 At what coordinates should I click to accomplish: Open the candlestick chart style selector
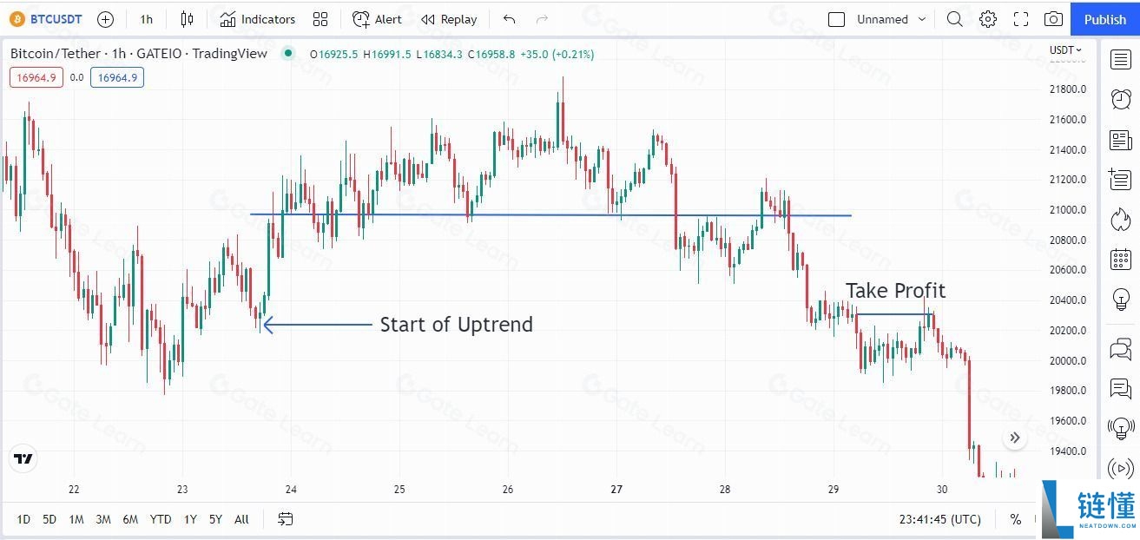pyautogui.click(x=187, y=19)
